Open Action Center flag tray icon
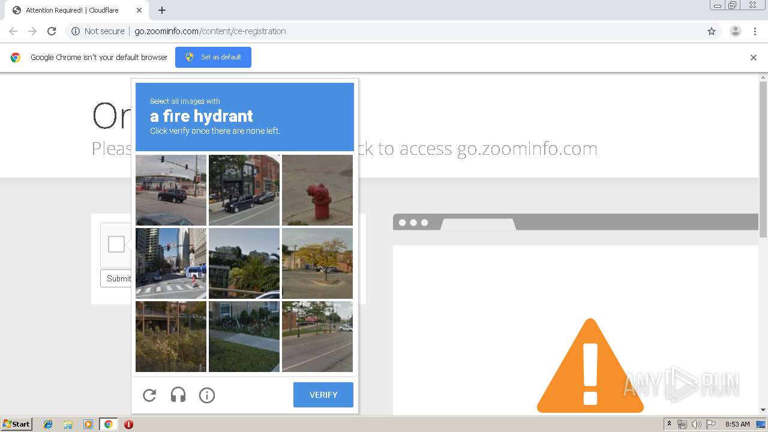 (x=711, y=424)
